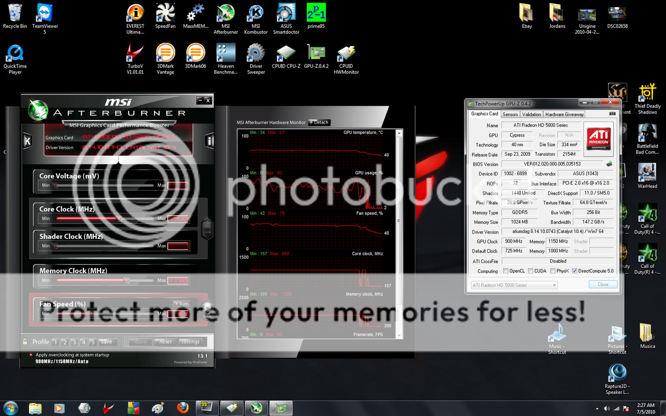Toggle the Auto fan speed button
Image resolution: width=666 pixels, height=416 pixels.
[181, 304]
